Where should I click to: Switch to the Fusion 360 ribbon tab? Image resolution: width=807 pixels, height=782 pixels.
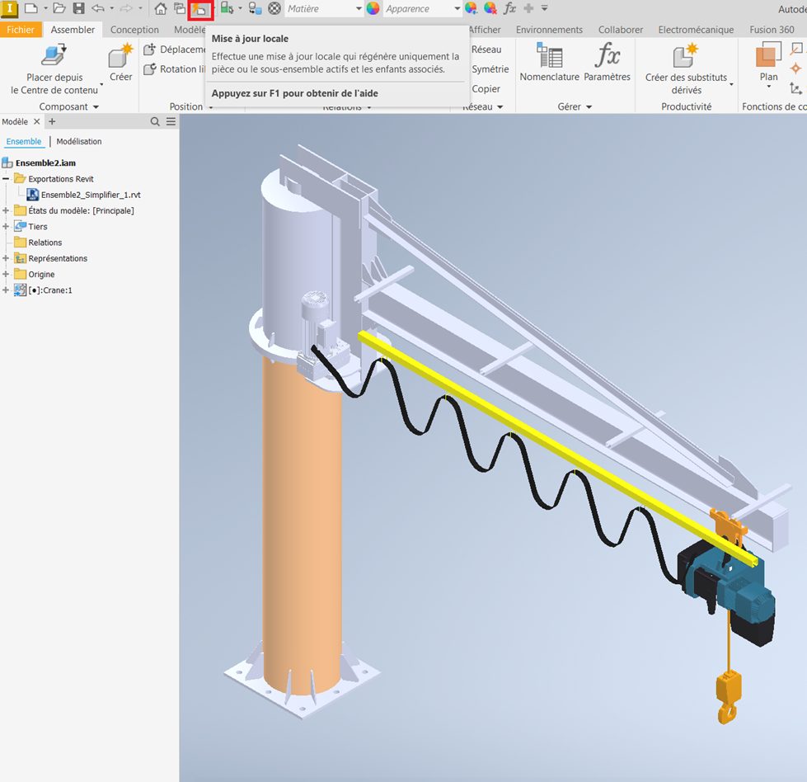(x=772, y=30)
